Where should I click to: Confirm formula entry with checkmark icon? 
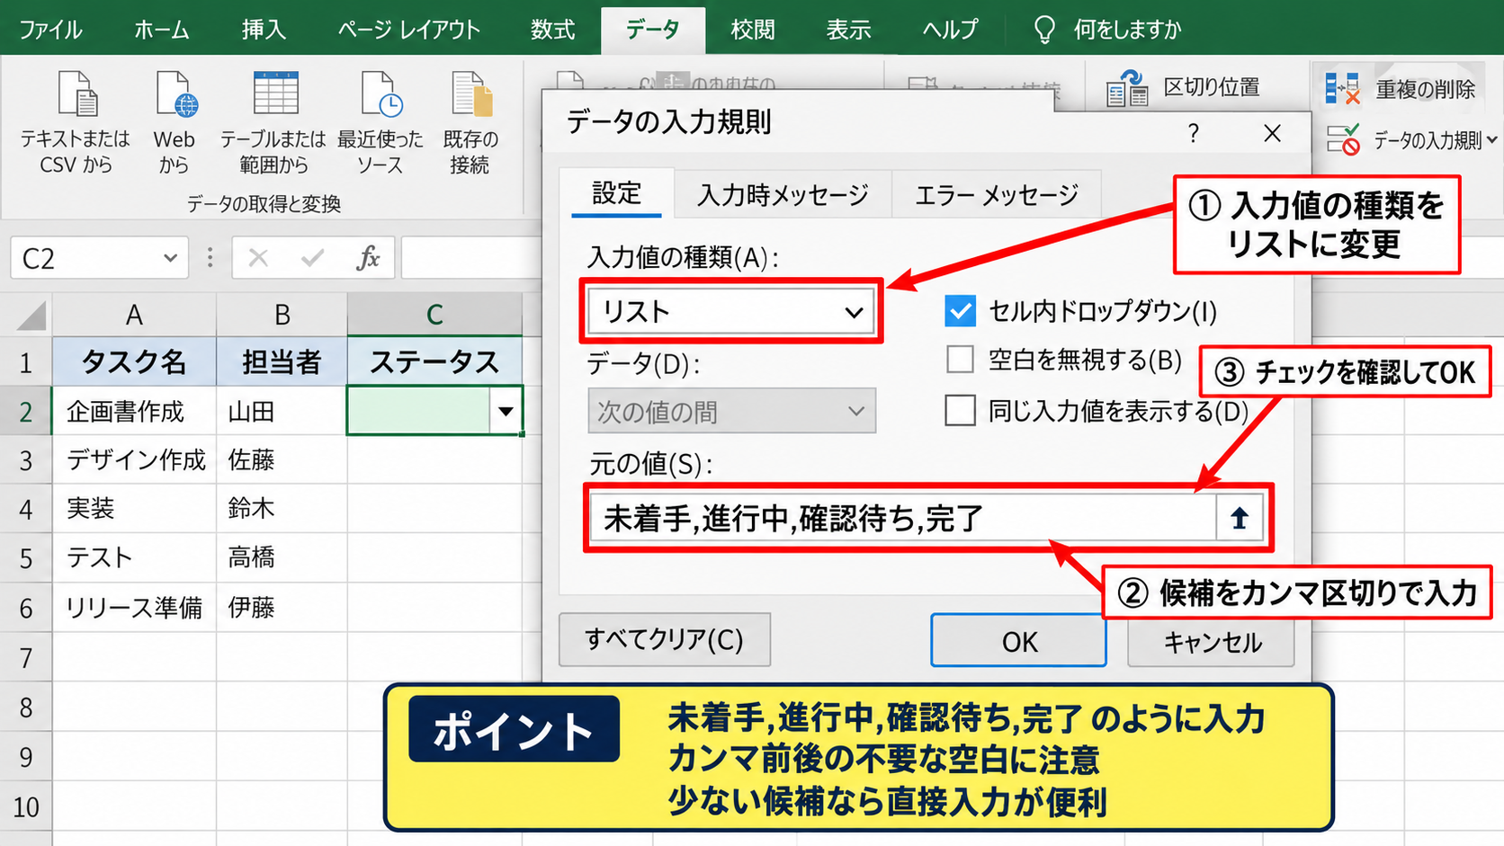312,259
